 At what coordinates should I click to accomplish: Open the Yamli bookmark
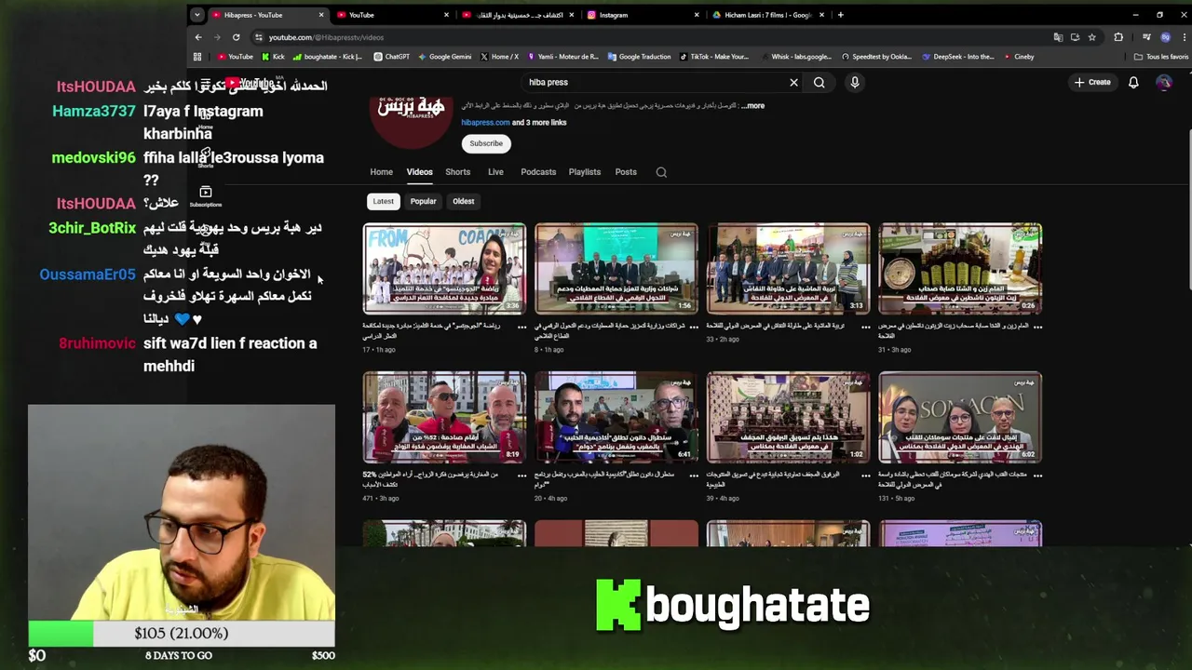(562, 57)
